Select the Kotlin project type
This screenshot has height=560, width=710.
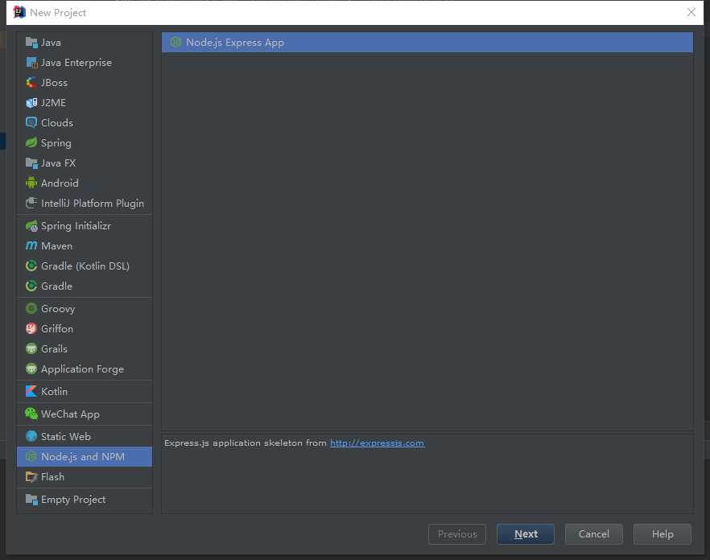click(54, 392)
